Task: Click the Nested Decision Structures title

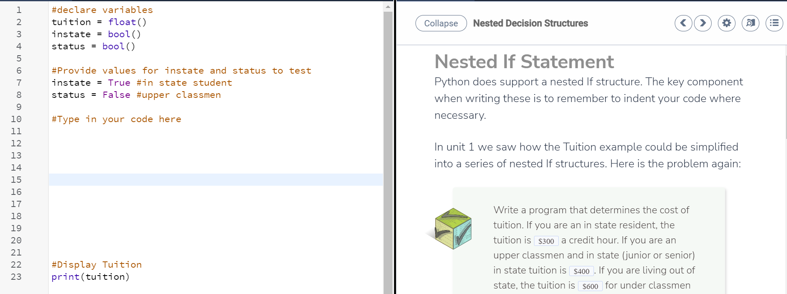Action: (x=530, y=23)
